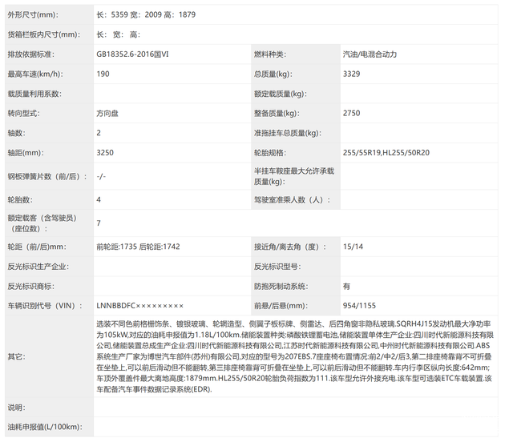Select the 外形尺寸(mm) row label

pyautogui.click(x=34, y=14)
